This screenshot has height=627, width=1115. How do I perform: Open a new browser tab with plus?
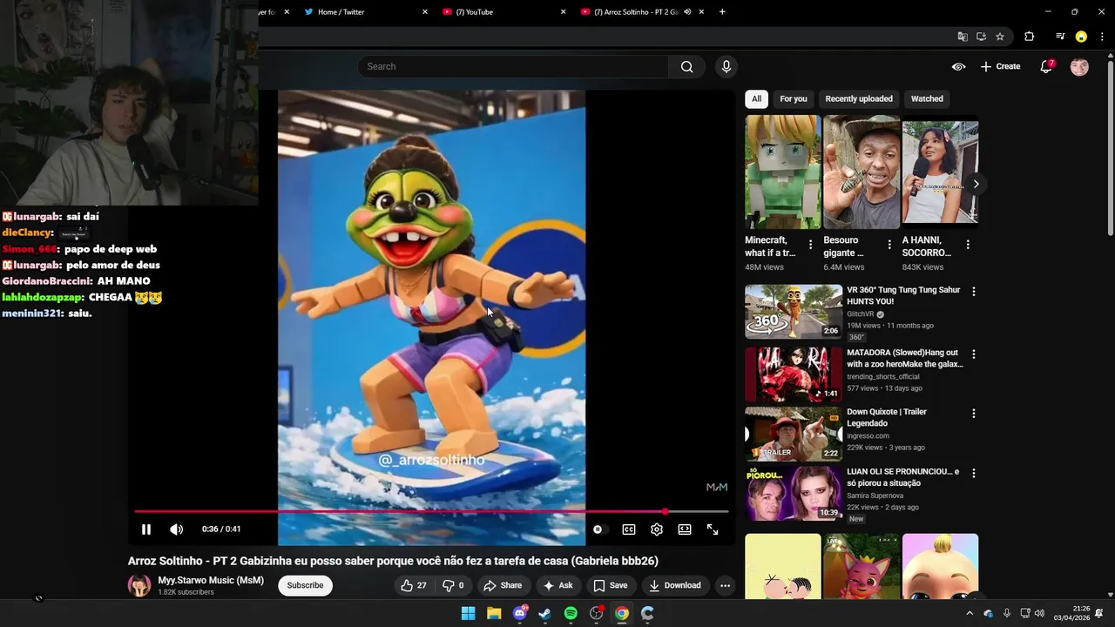(722, 11)
